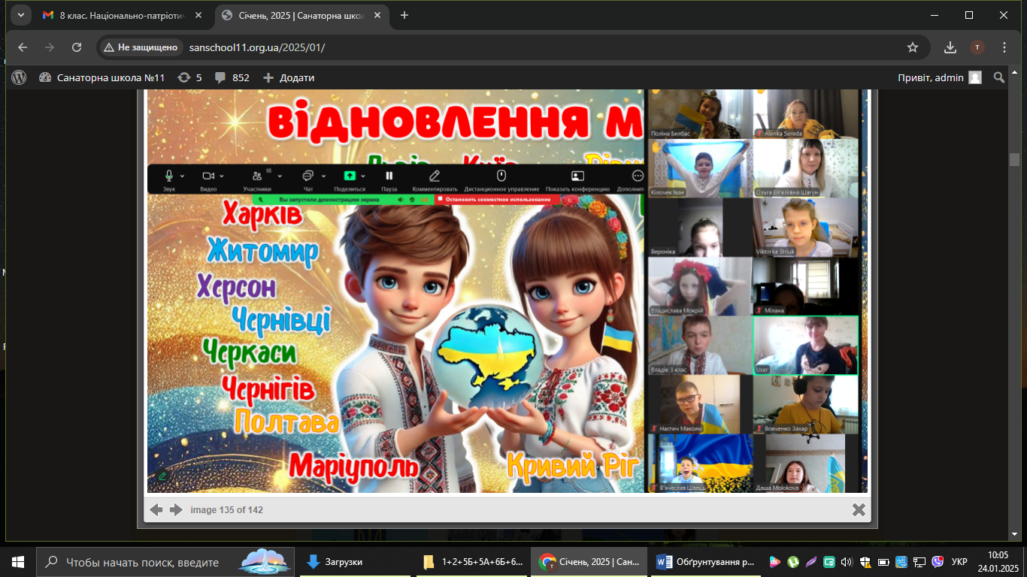Open the Windows Start menu
The width and height of the screenshot is (1027, 577).
coord(18,562)
